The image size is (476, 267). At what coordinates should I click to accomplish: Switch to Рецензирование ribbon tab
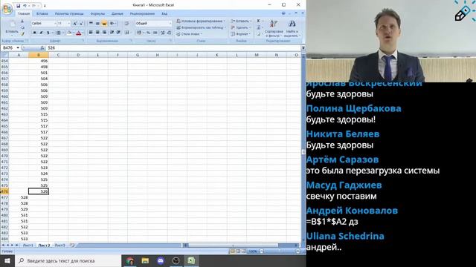tap(142, 13)
